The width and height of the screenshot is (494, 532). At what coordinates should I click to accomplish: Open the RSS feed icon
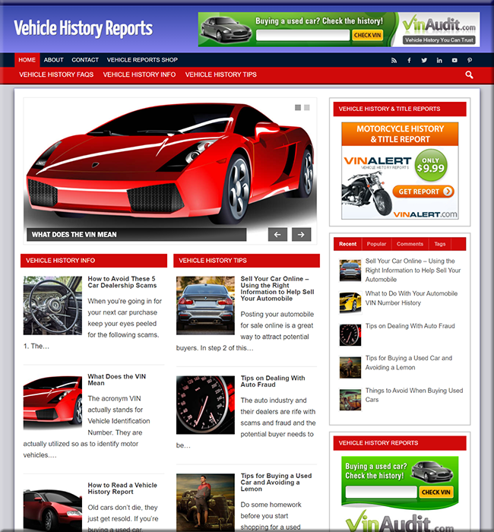tap(394, 60)
